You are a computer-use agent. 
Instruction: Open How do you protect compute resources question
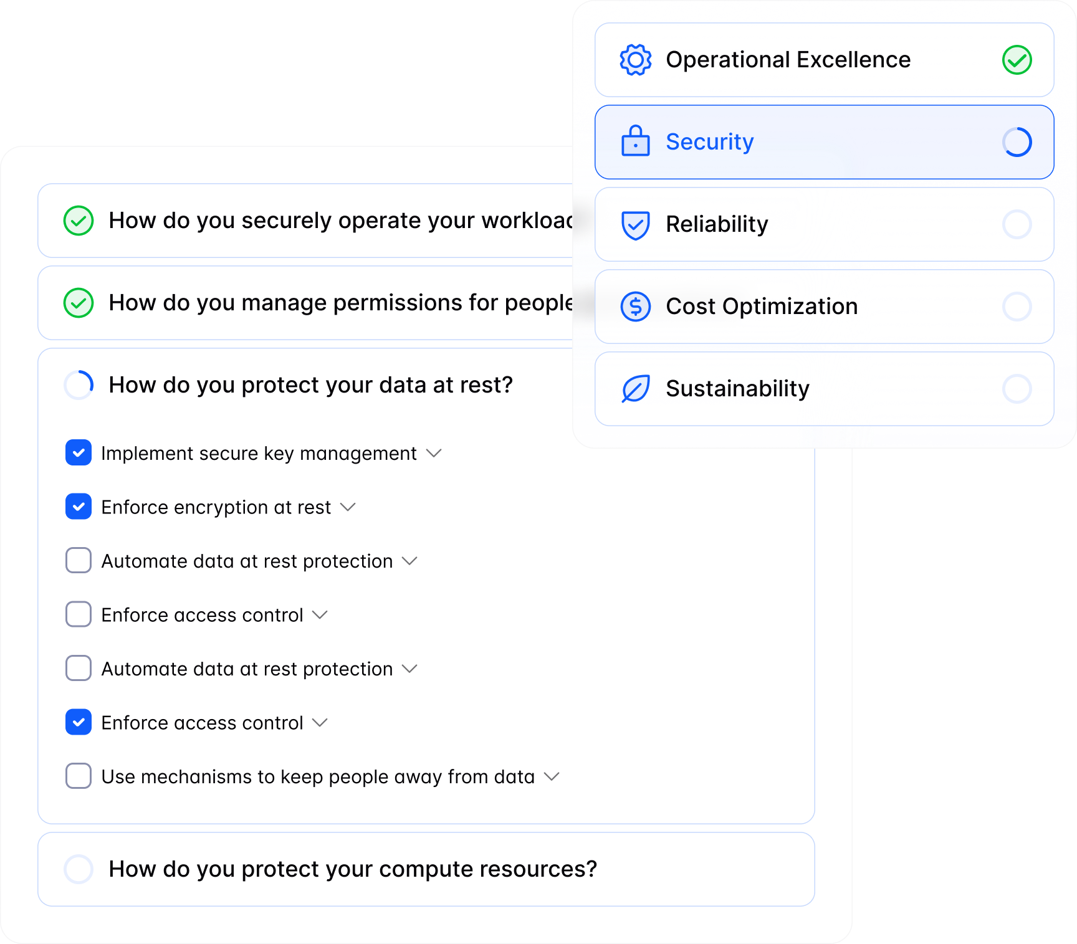(x=426, y=869)
